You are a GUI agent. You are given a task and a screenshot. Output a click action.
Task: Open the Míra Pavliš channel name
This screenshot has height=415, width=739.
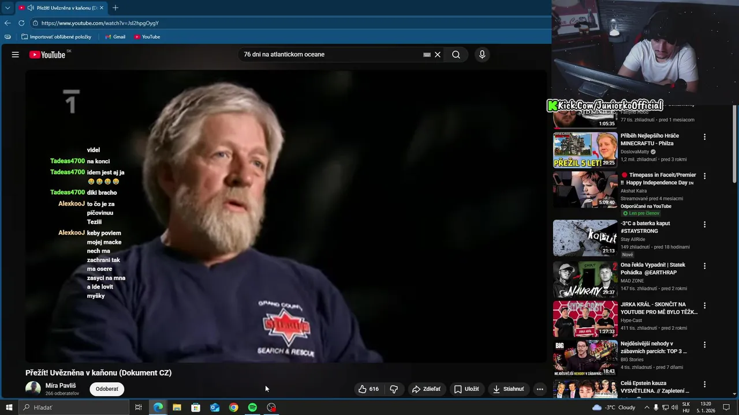coord(61,386)
